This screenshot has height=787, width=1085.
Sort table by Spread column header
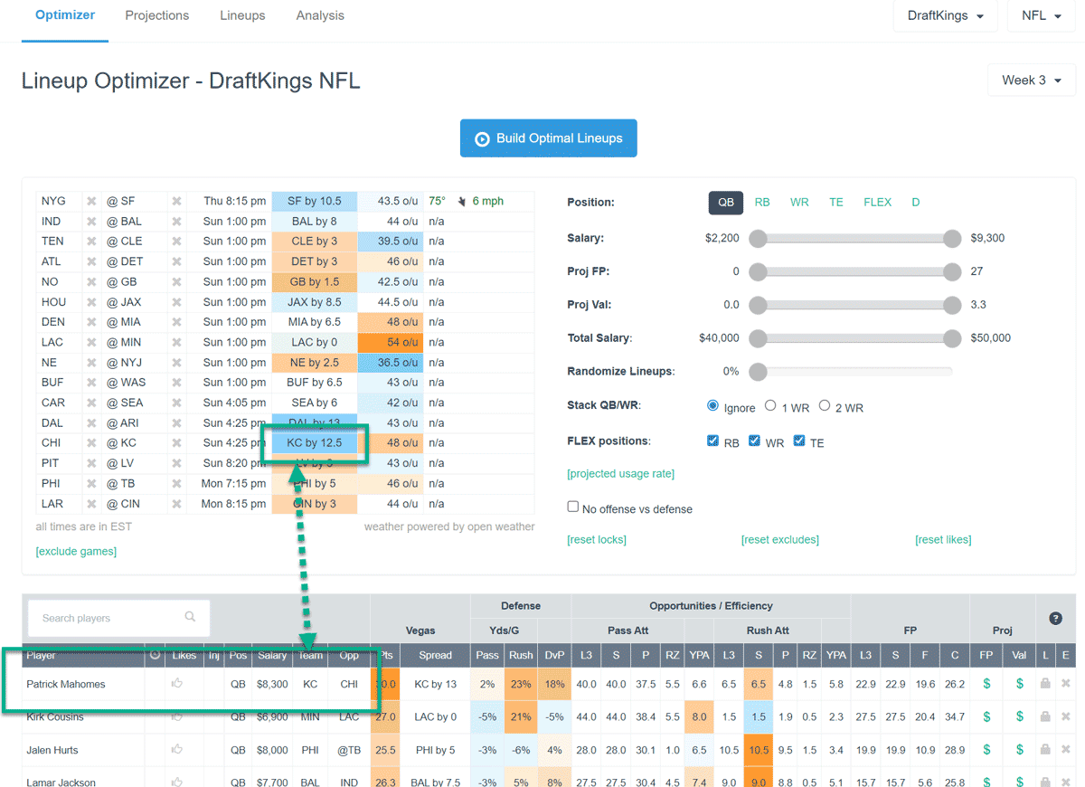tap(435, 655)
